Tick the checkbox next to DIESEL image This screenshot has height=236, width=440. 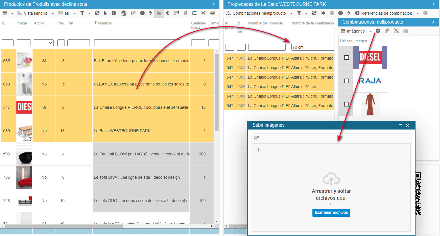[347, 58]
